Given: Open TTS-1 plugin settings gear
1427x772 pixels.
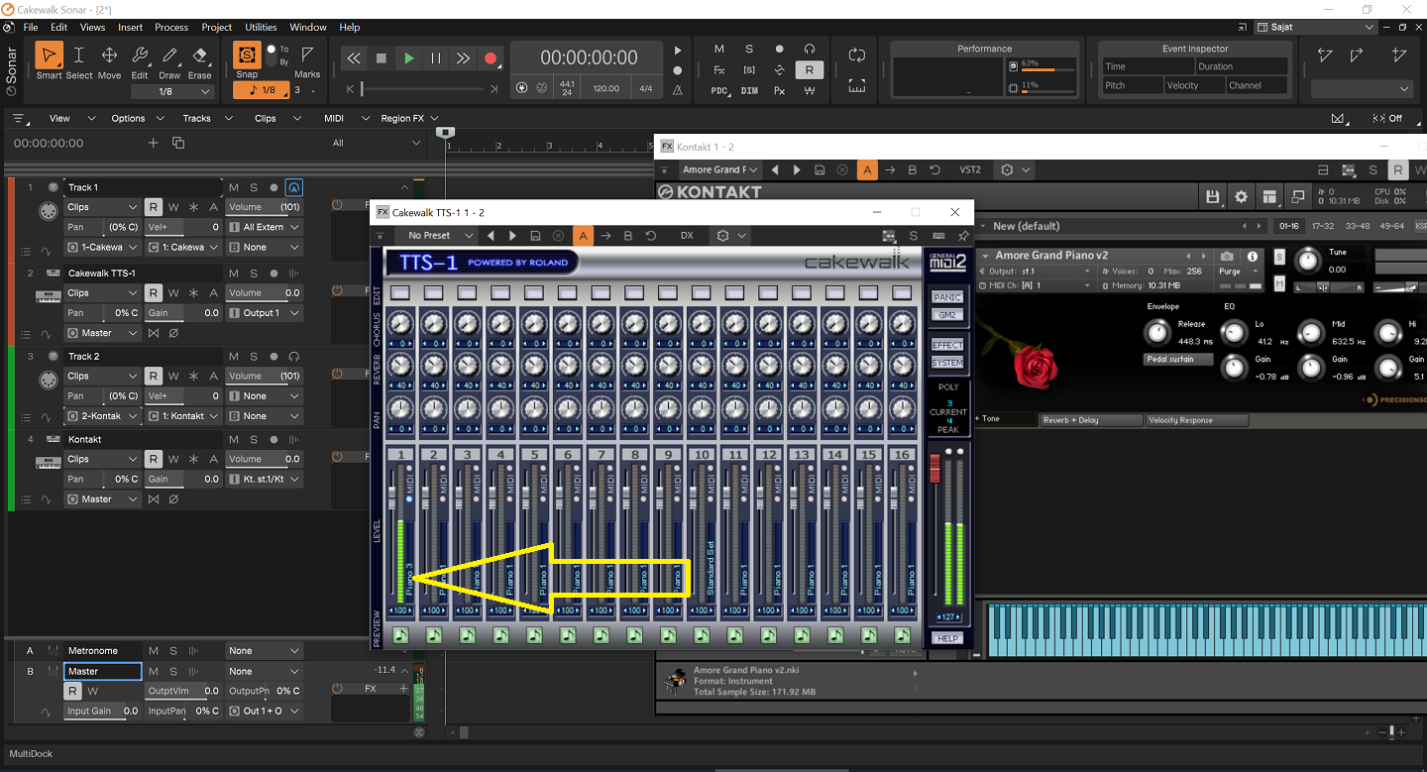Looking at the screenshot, I should (723, 236).
